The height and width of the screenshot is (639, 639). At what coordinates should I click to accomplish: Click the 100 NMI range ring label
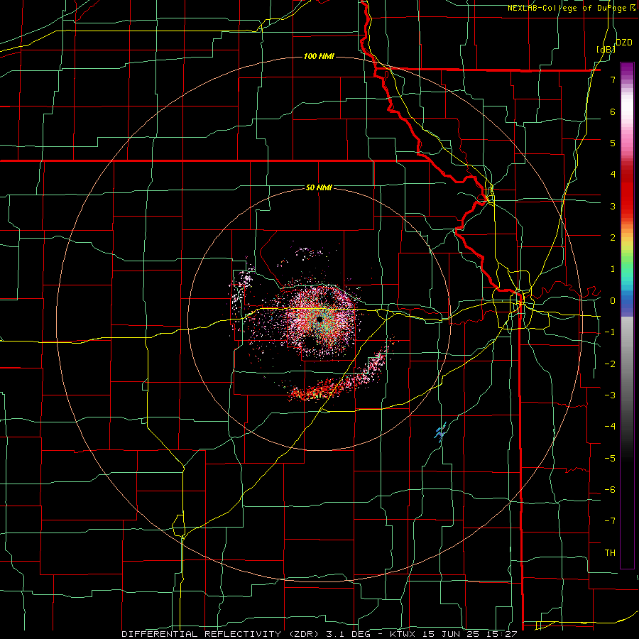319,56
